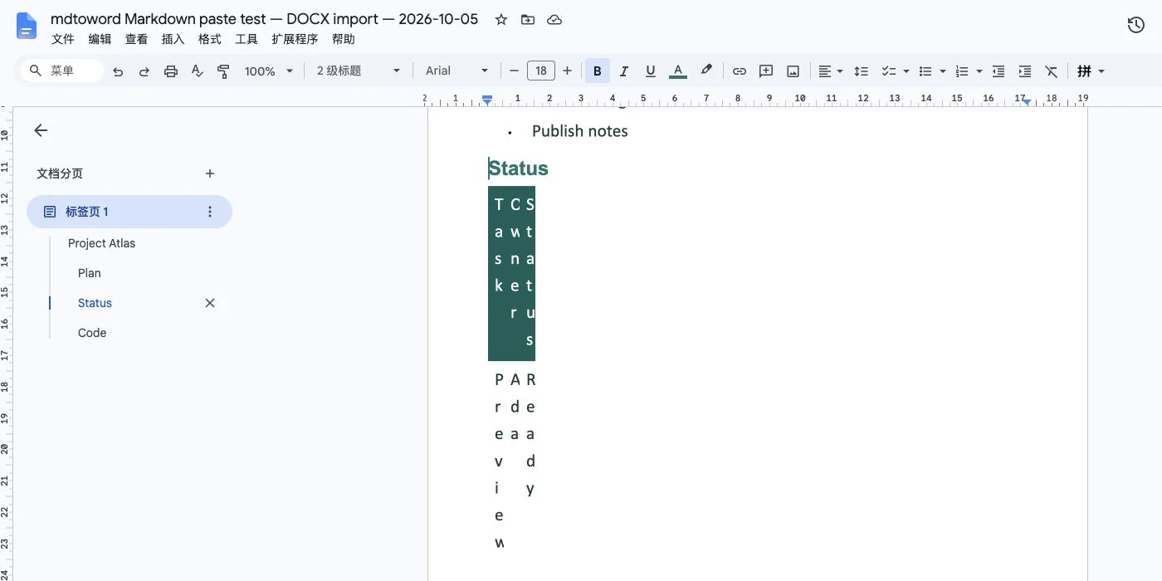Redo the last action
The height and width of the screenshot is (581, 1162).
[x=144, y=71]
